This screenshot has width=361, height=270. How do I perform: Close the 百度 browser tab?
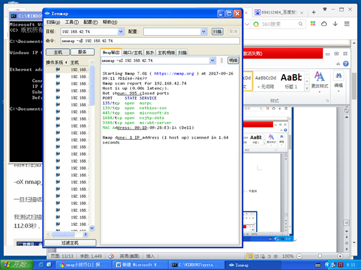[x=302, y=13]
